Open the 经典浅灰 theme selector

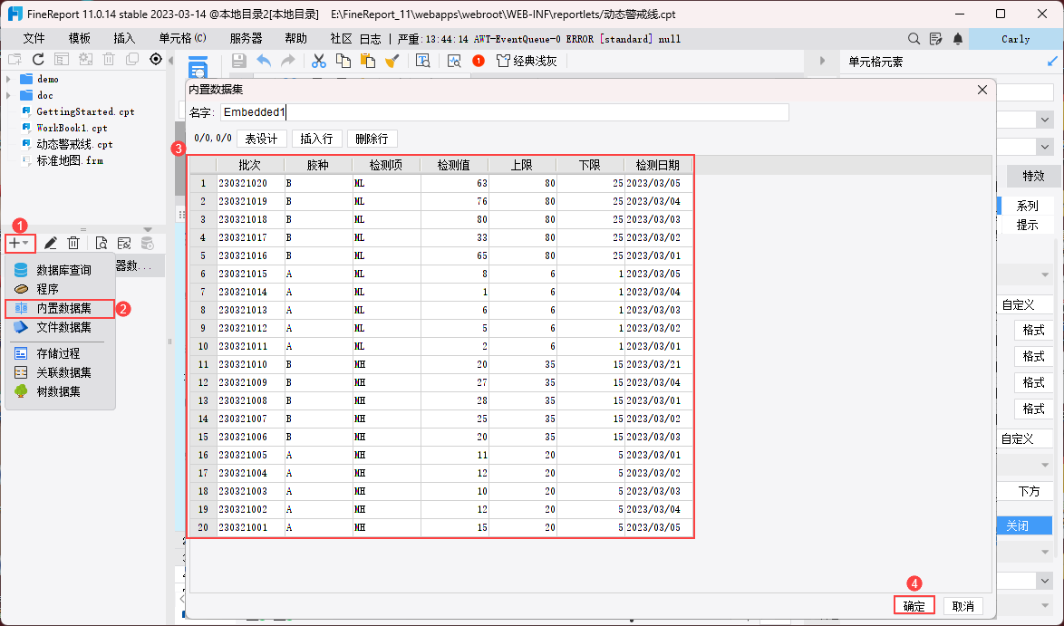click(527, 61)
